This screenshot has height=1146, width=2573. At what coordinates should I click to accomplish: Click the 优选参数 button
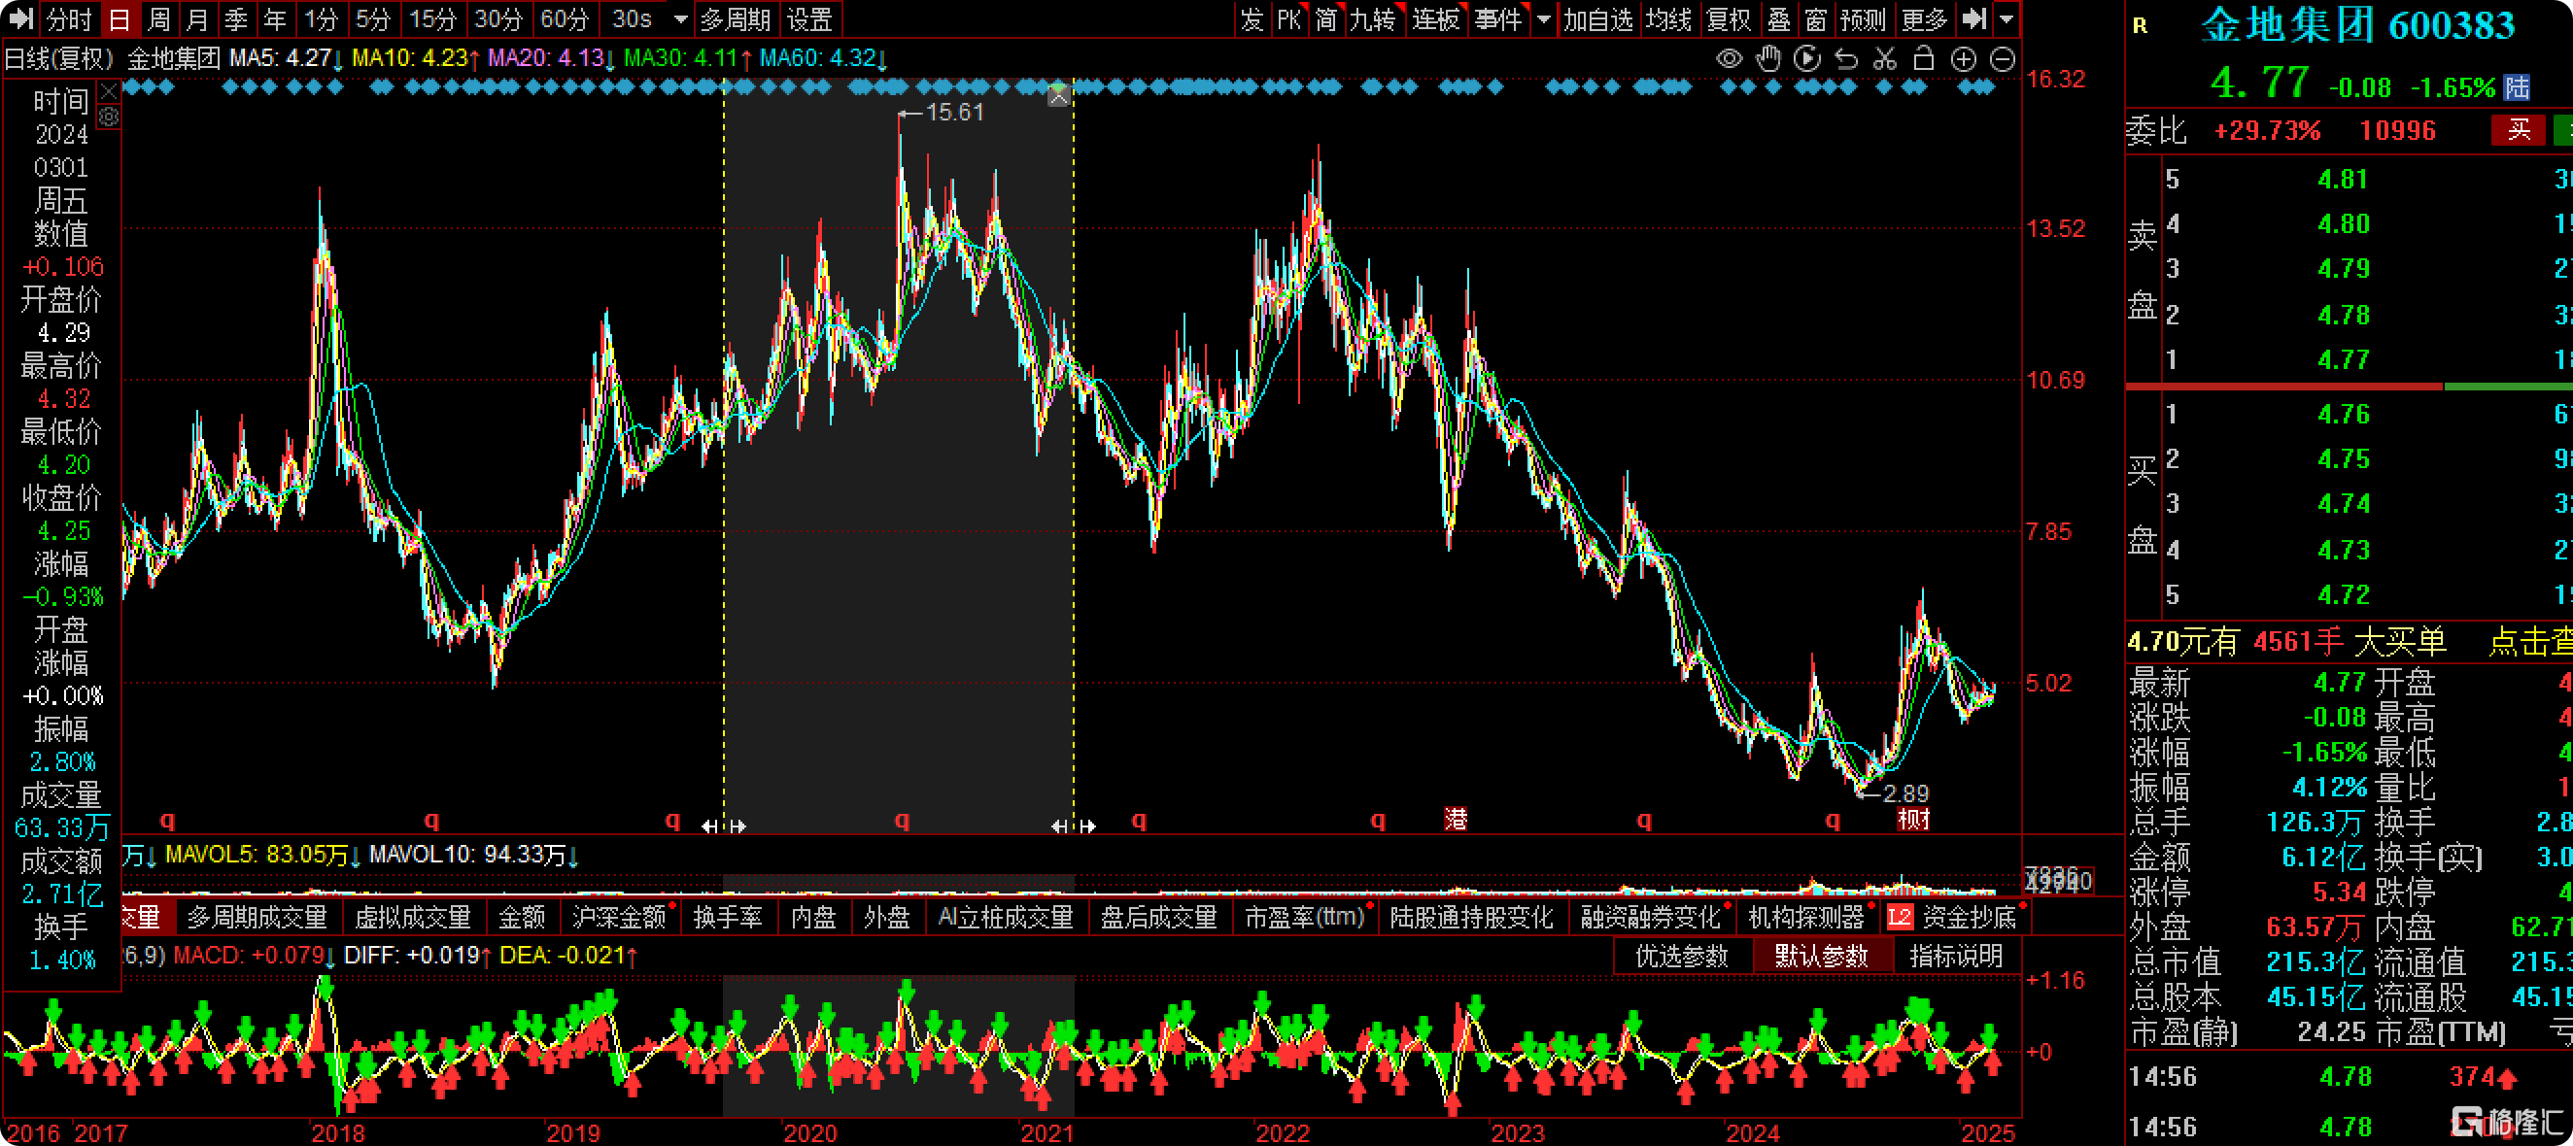pos(1682,956)
